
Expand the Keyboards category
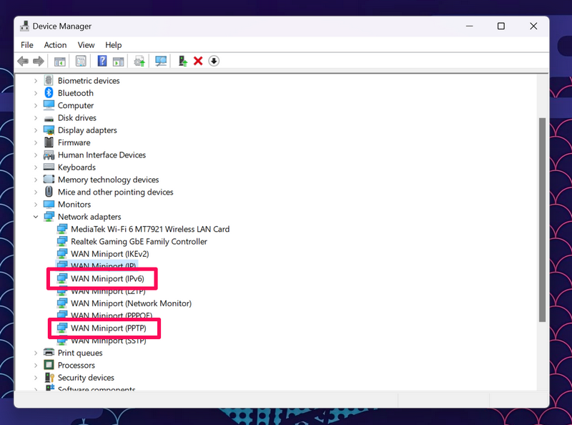tap(36, 167)
